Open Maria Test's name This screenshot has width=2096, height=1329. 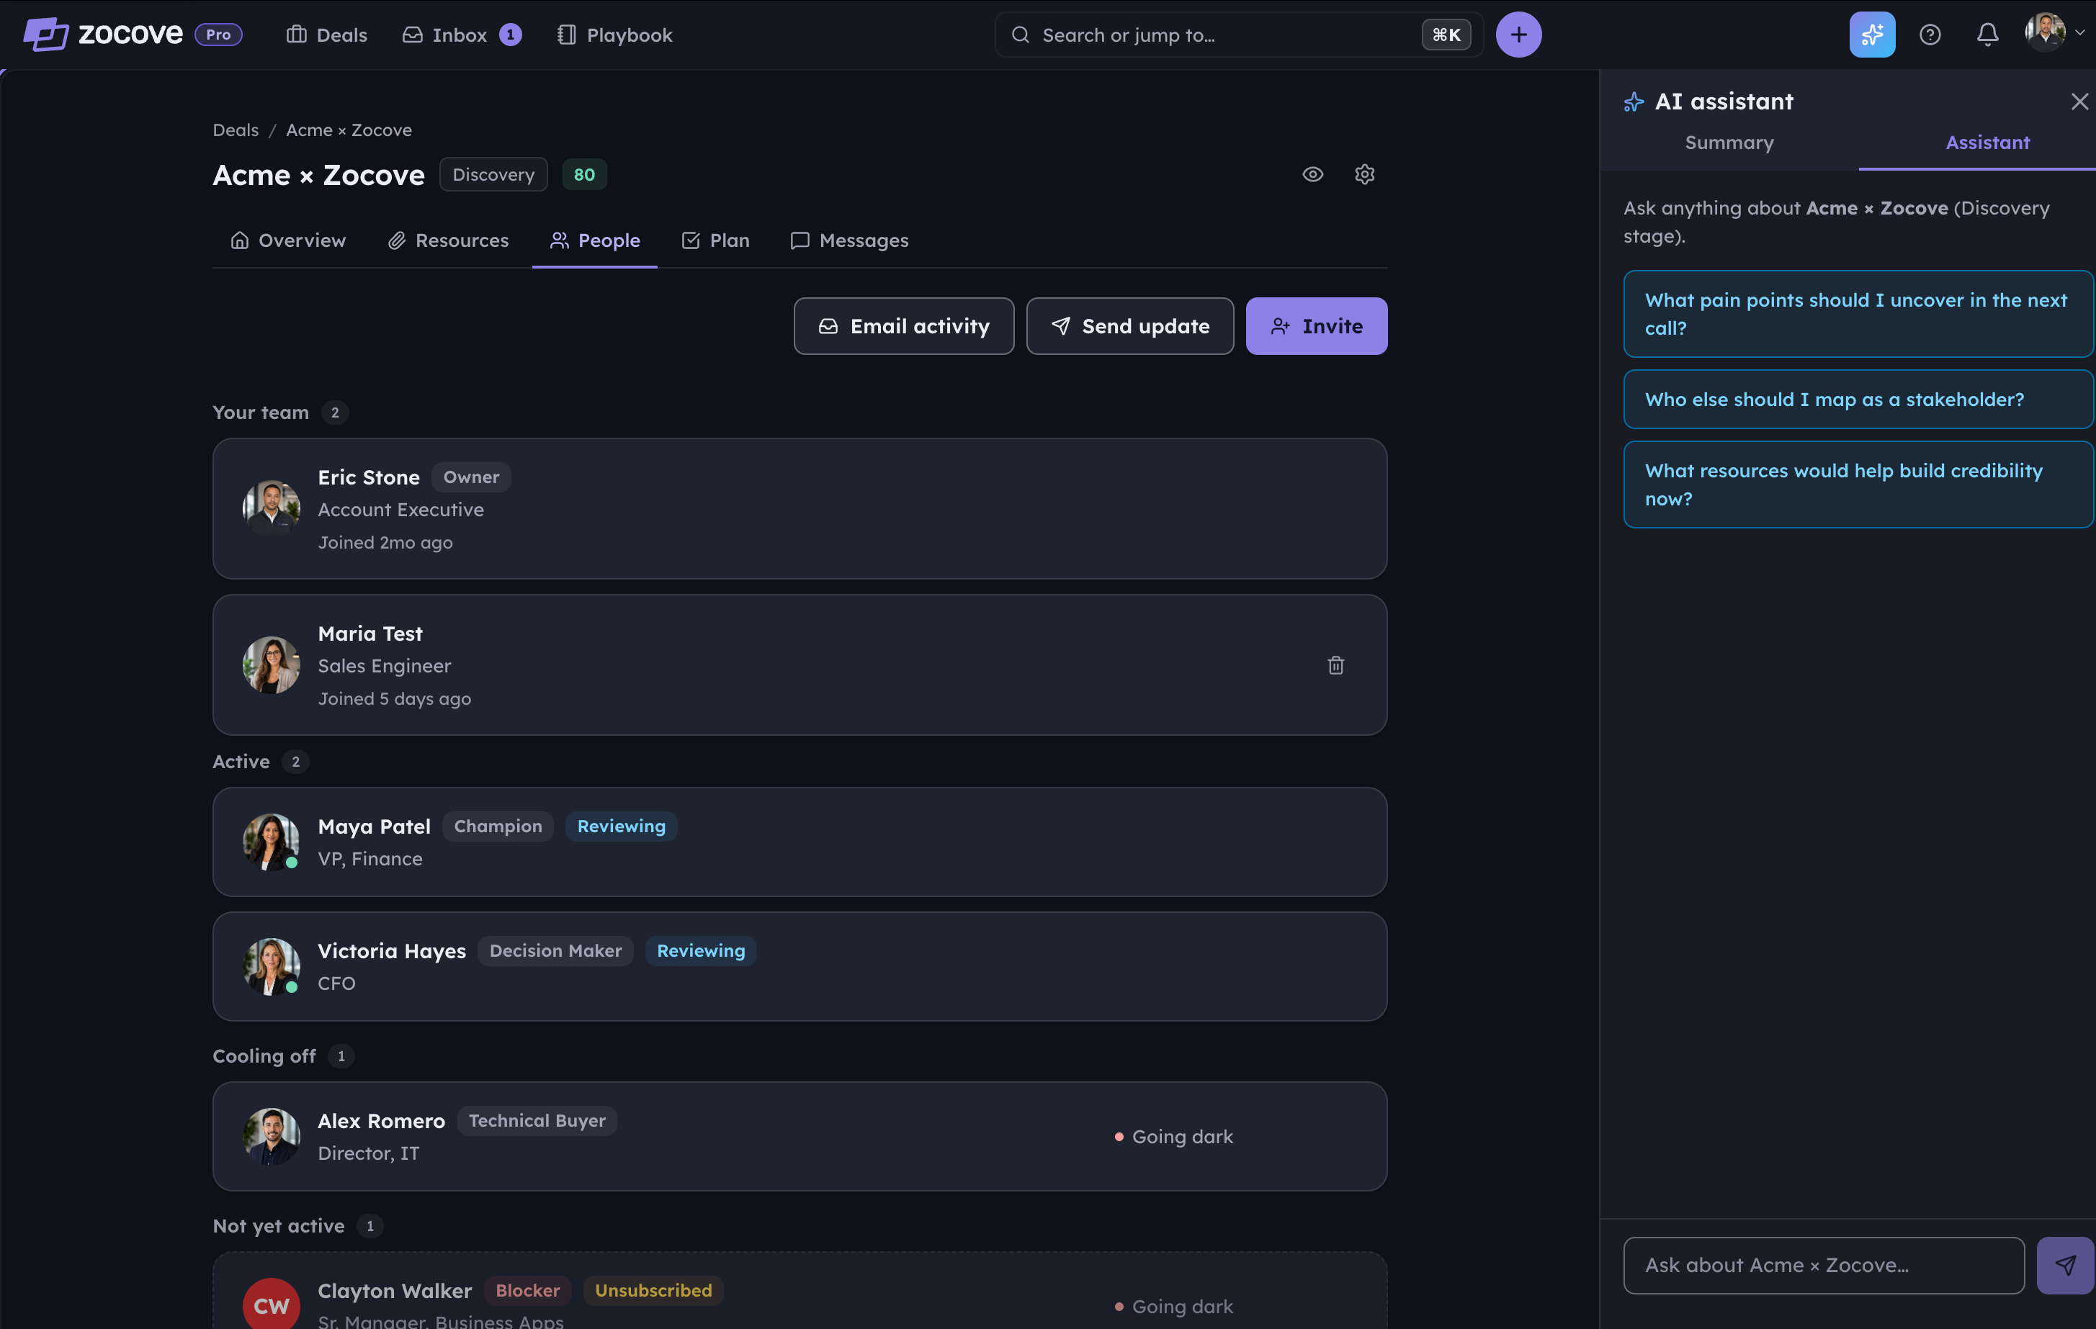pyautogui.click(x=371, y=634)
